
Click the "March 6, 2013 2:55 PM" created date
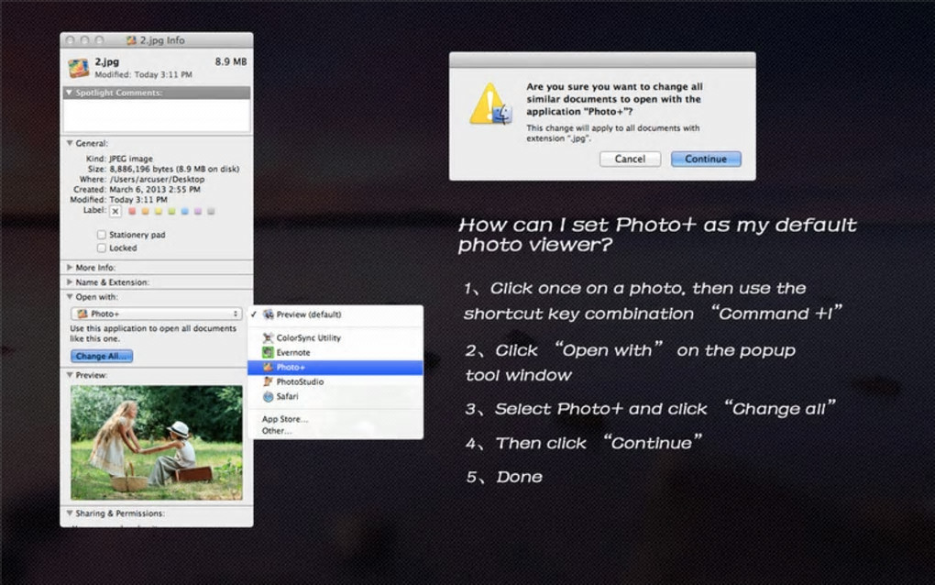[155, 189]
